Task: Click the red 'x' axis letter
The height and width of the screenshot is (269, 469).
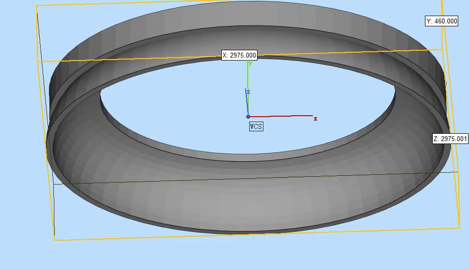Action: (x=315, y=119)
